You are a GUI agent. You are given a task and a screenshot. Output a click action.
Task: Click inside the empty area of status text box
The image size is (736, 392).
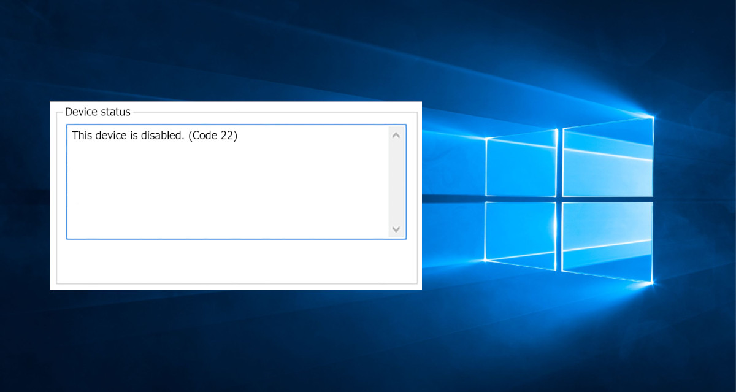coord(227,190)
